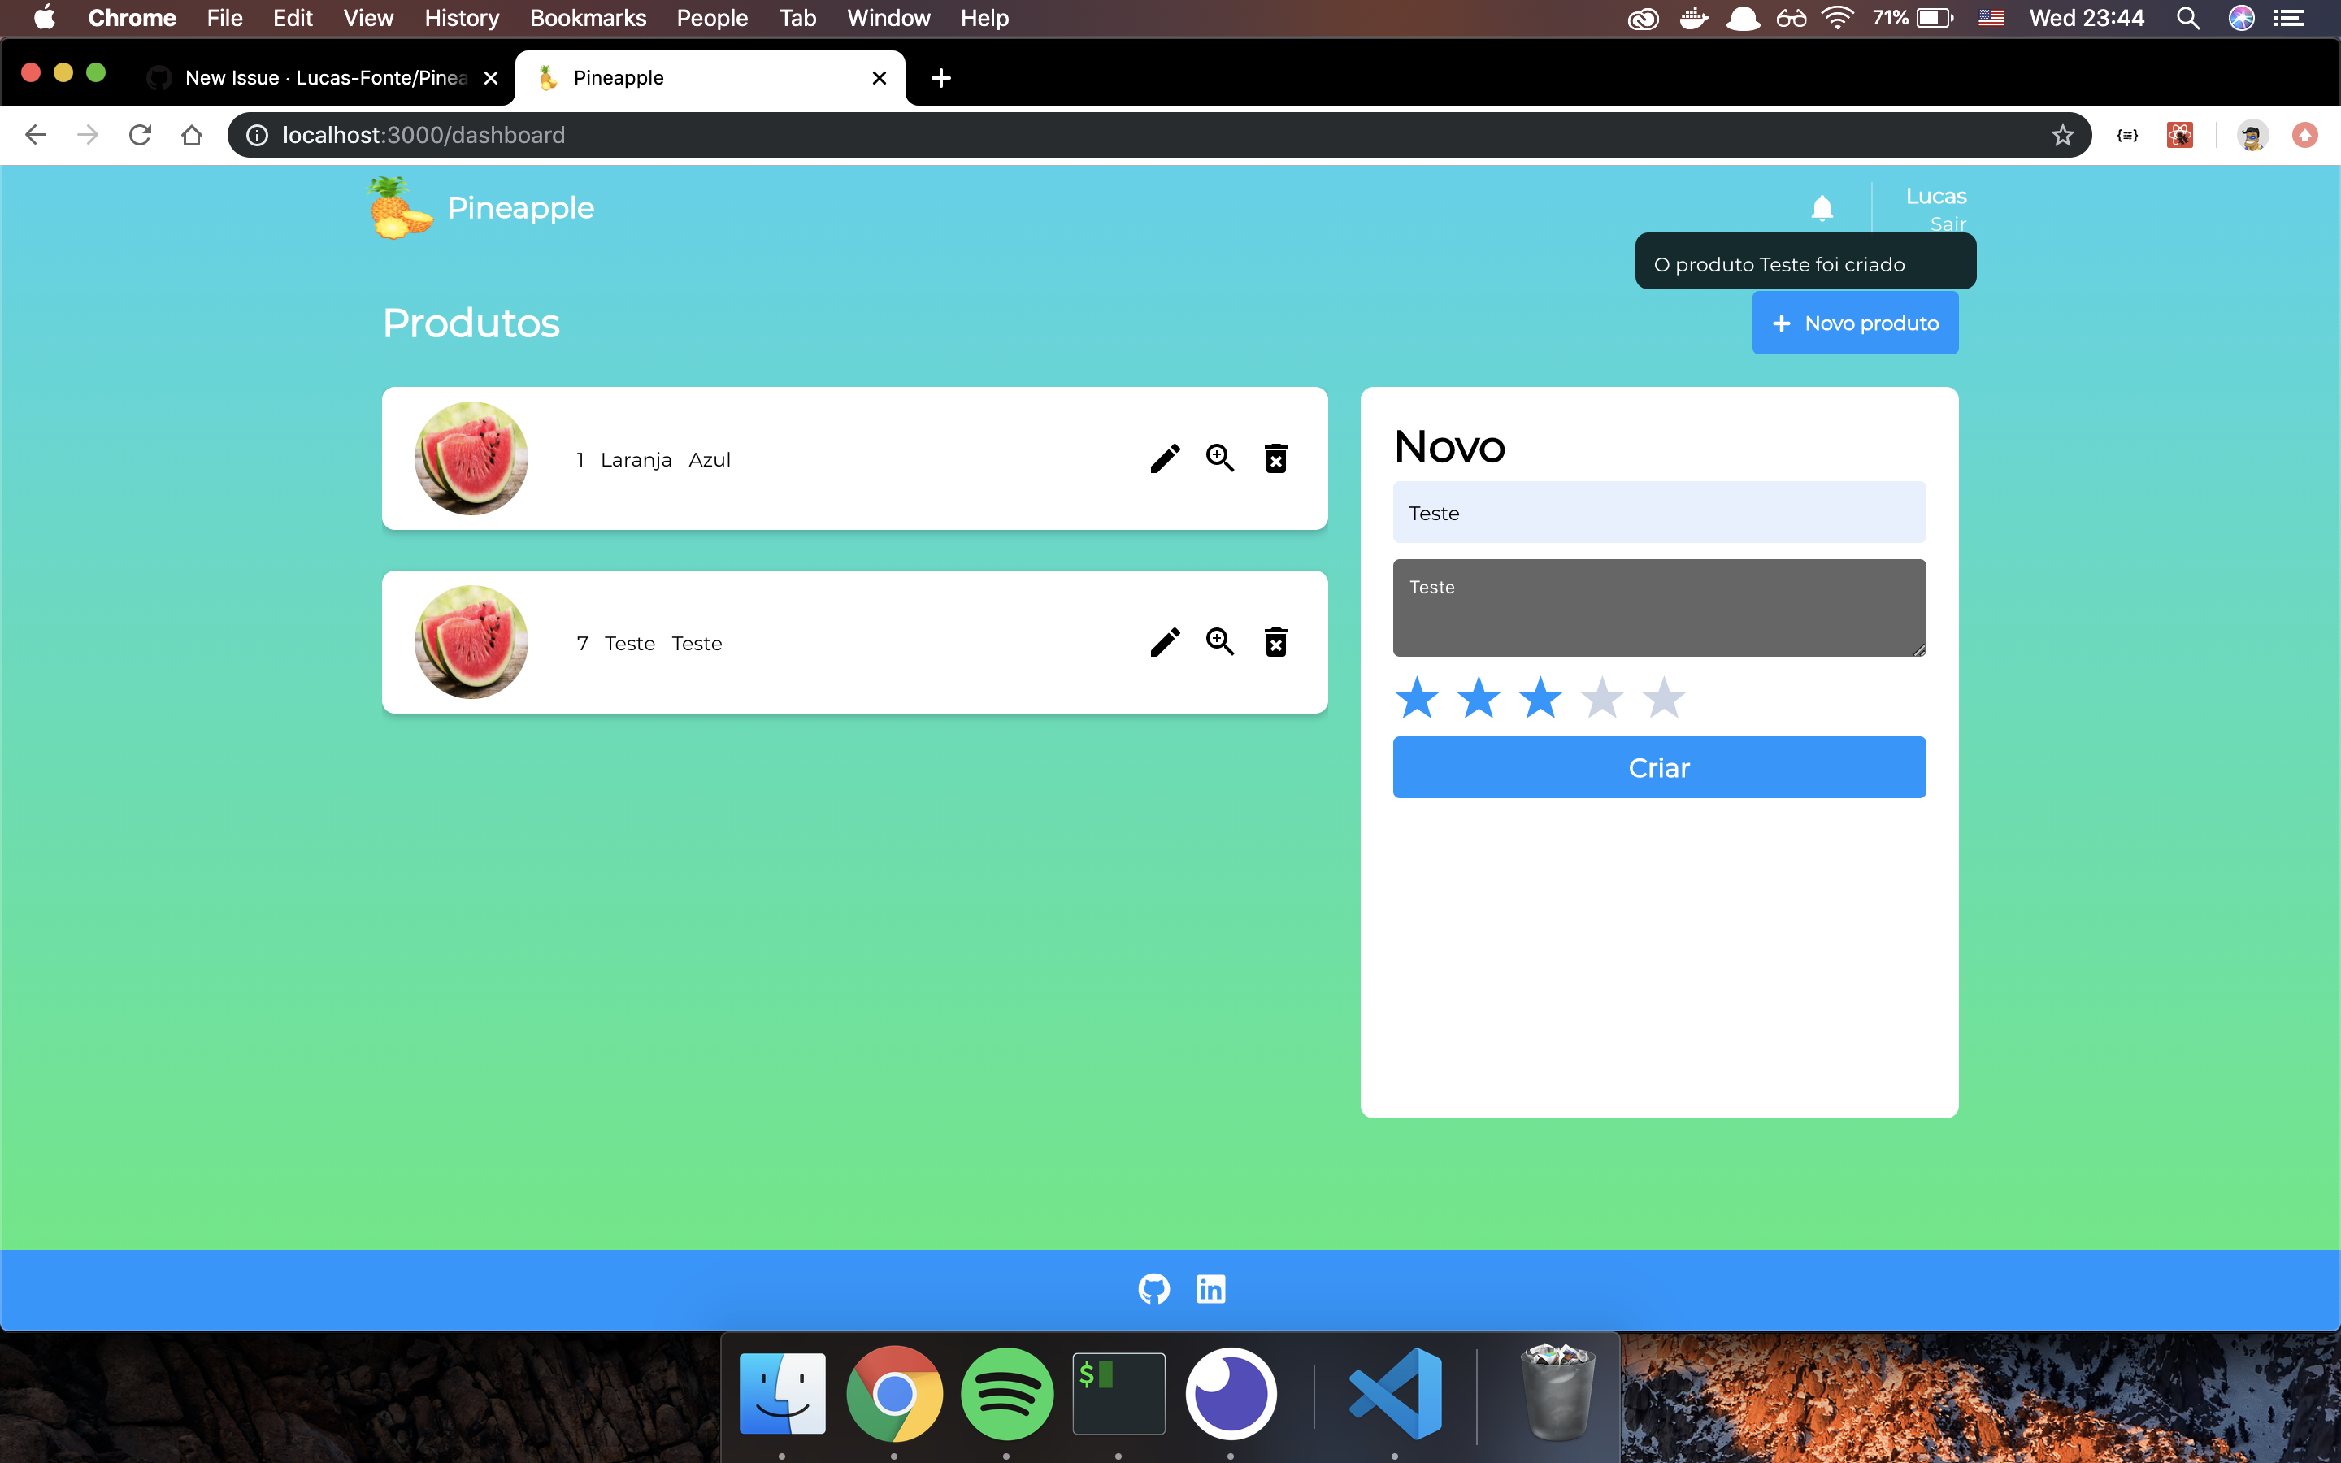Reload the page in Chrome
This screenshot has width=2341, height=1463.
pyautogui.click(x=141, y=134)
